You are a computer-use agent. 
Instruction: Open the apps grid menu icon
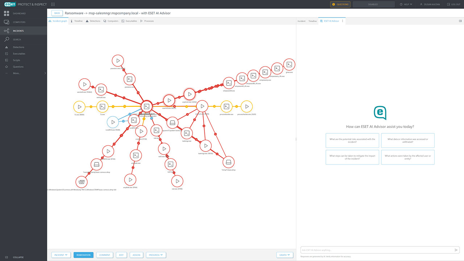(53, 4)
